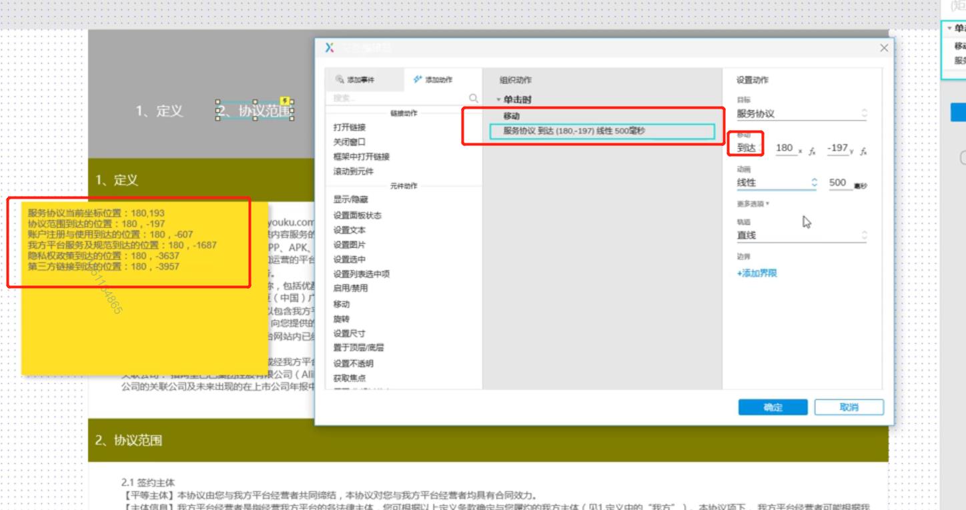This screenshot has width=966, height=510.
Task: Click the 2.1 签约主体 heading text
Action: [x=147, y=481]
